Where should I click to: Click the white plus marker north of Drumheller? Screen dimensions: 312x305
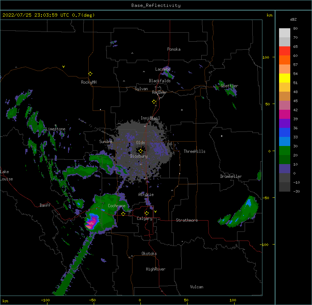point(222,136)
